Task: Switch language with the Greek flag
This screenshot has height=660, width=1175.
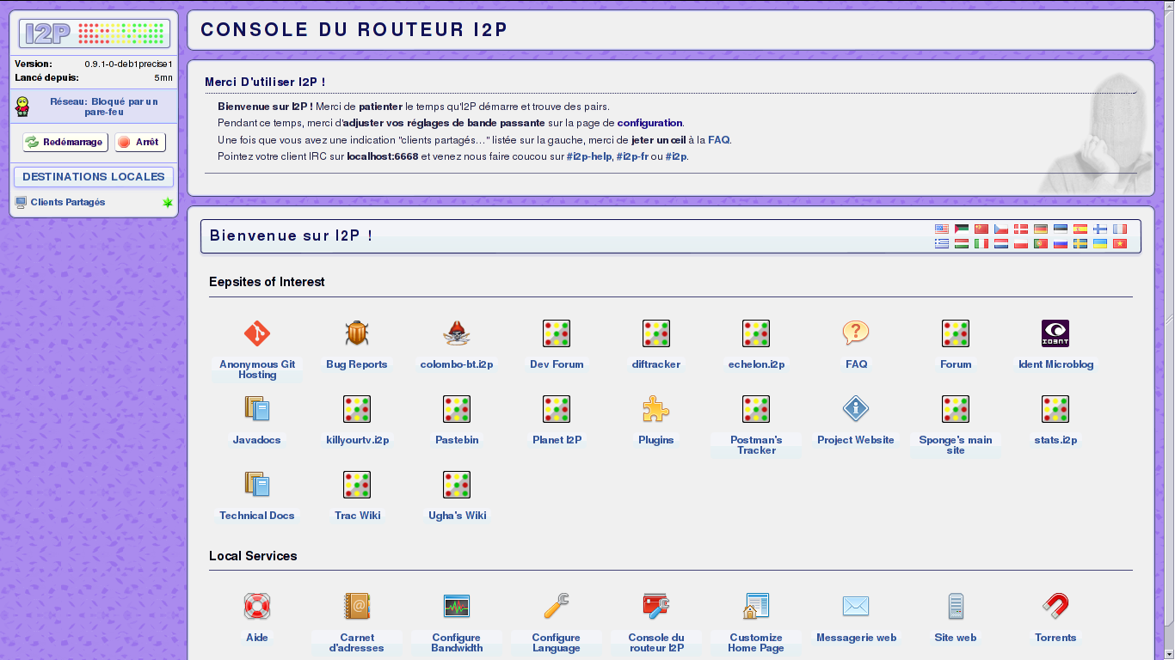Action: pos(942,243)
